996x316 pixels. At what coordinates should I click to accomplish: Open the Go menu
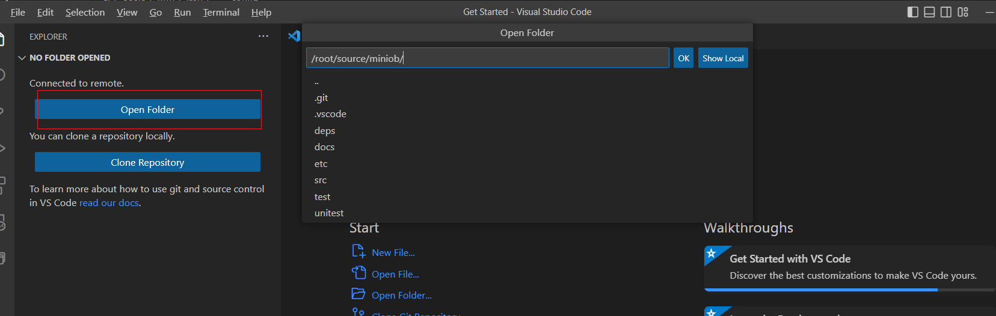(x=156, y=12)
